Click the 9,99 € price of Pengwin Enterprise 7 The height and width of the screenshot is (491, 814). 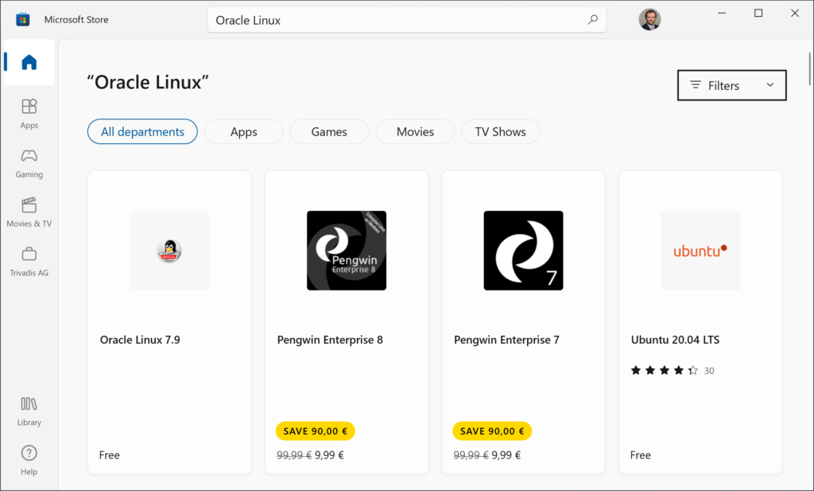pyautogui.click(x=506, y=455)
